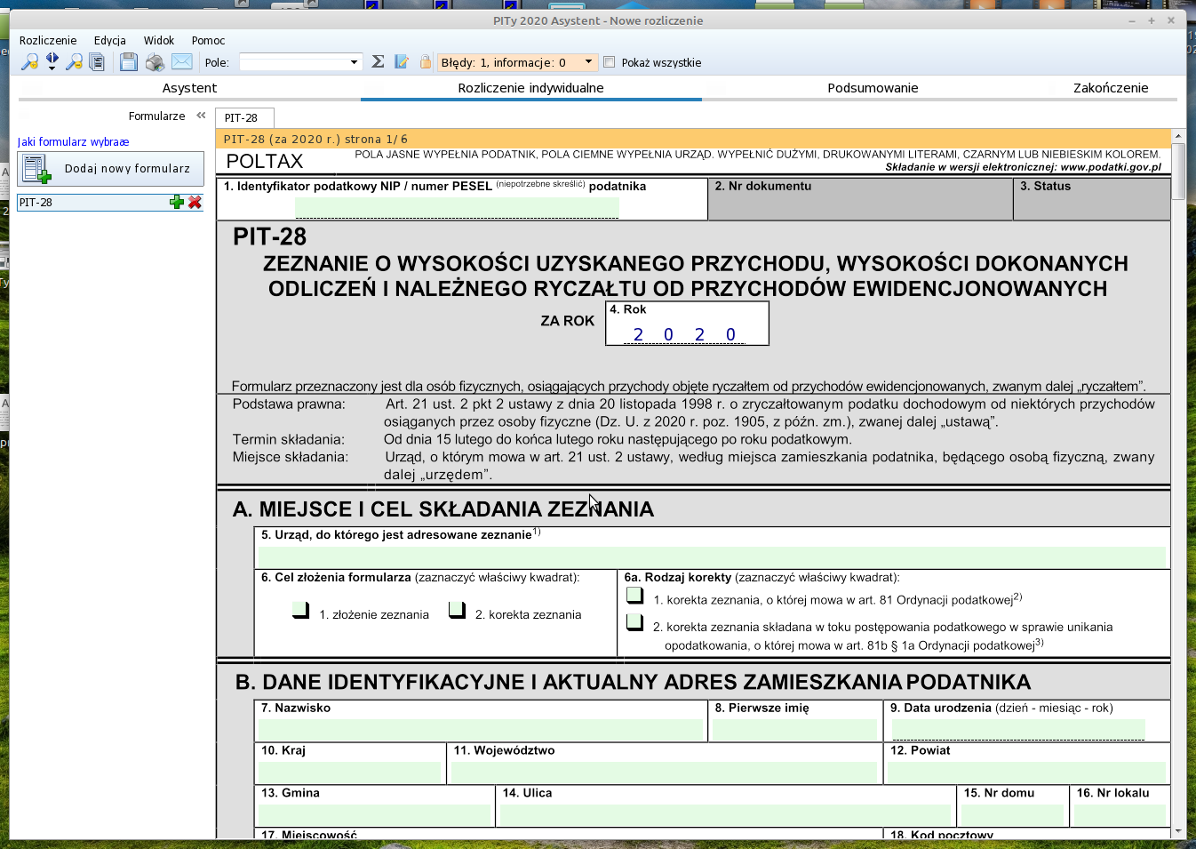Check '1. złożenie zeznania' box
Image resolution: width=1196 pixels, height=849 pixels.
300,610
